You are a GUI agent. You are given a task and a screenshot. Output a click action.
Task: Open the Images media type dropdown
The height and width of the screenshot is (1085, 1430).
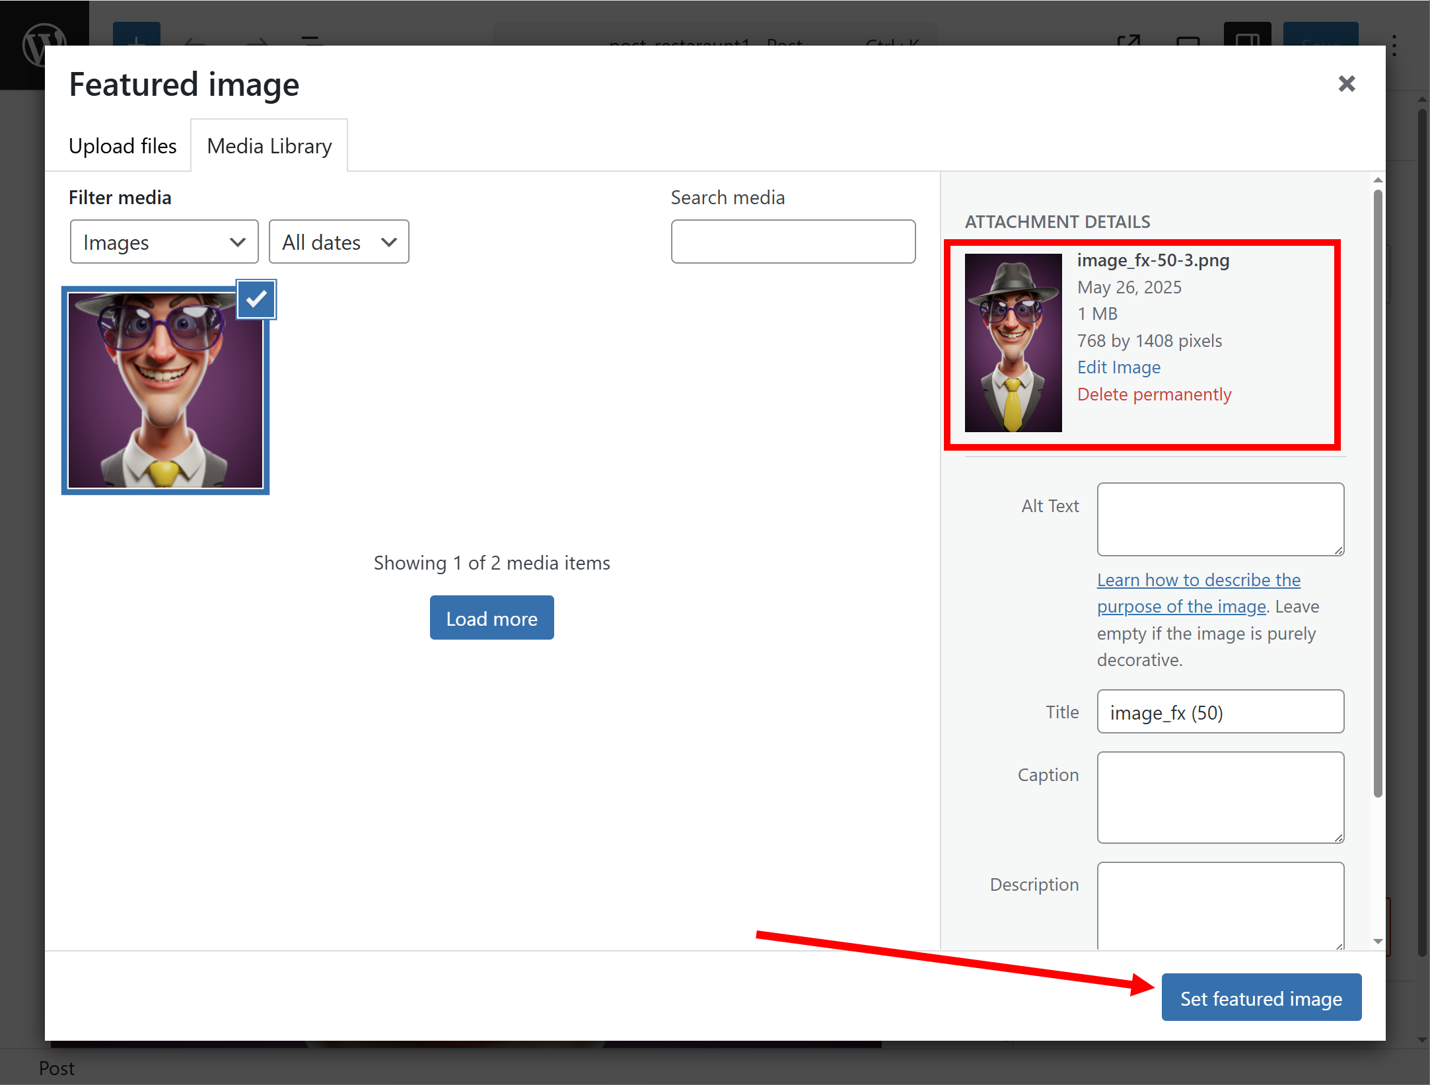(x=164, y=242)
